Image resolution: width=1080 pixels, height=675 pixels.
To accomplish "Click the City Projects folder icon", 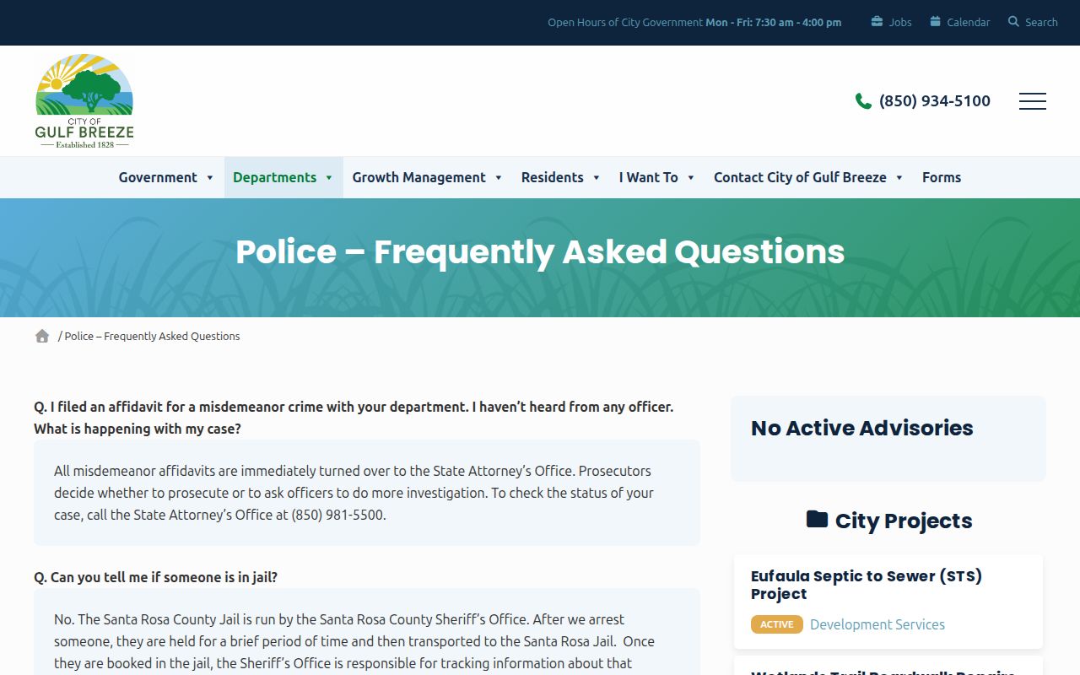I will pos(817,519).
